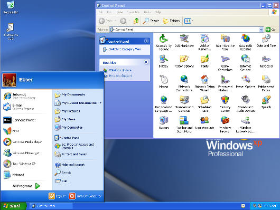Open the Help menu
This screenshot has width=280, height=210.
click(x=157, y=12)
